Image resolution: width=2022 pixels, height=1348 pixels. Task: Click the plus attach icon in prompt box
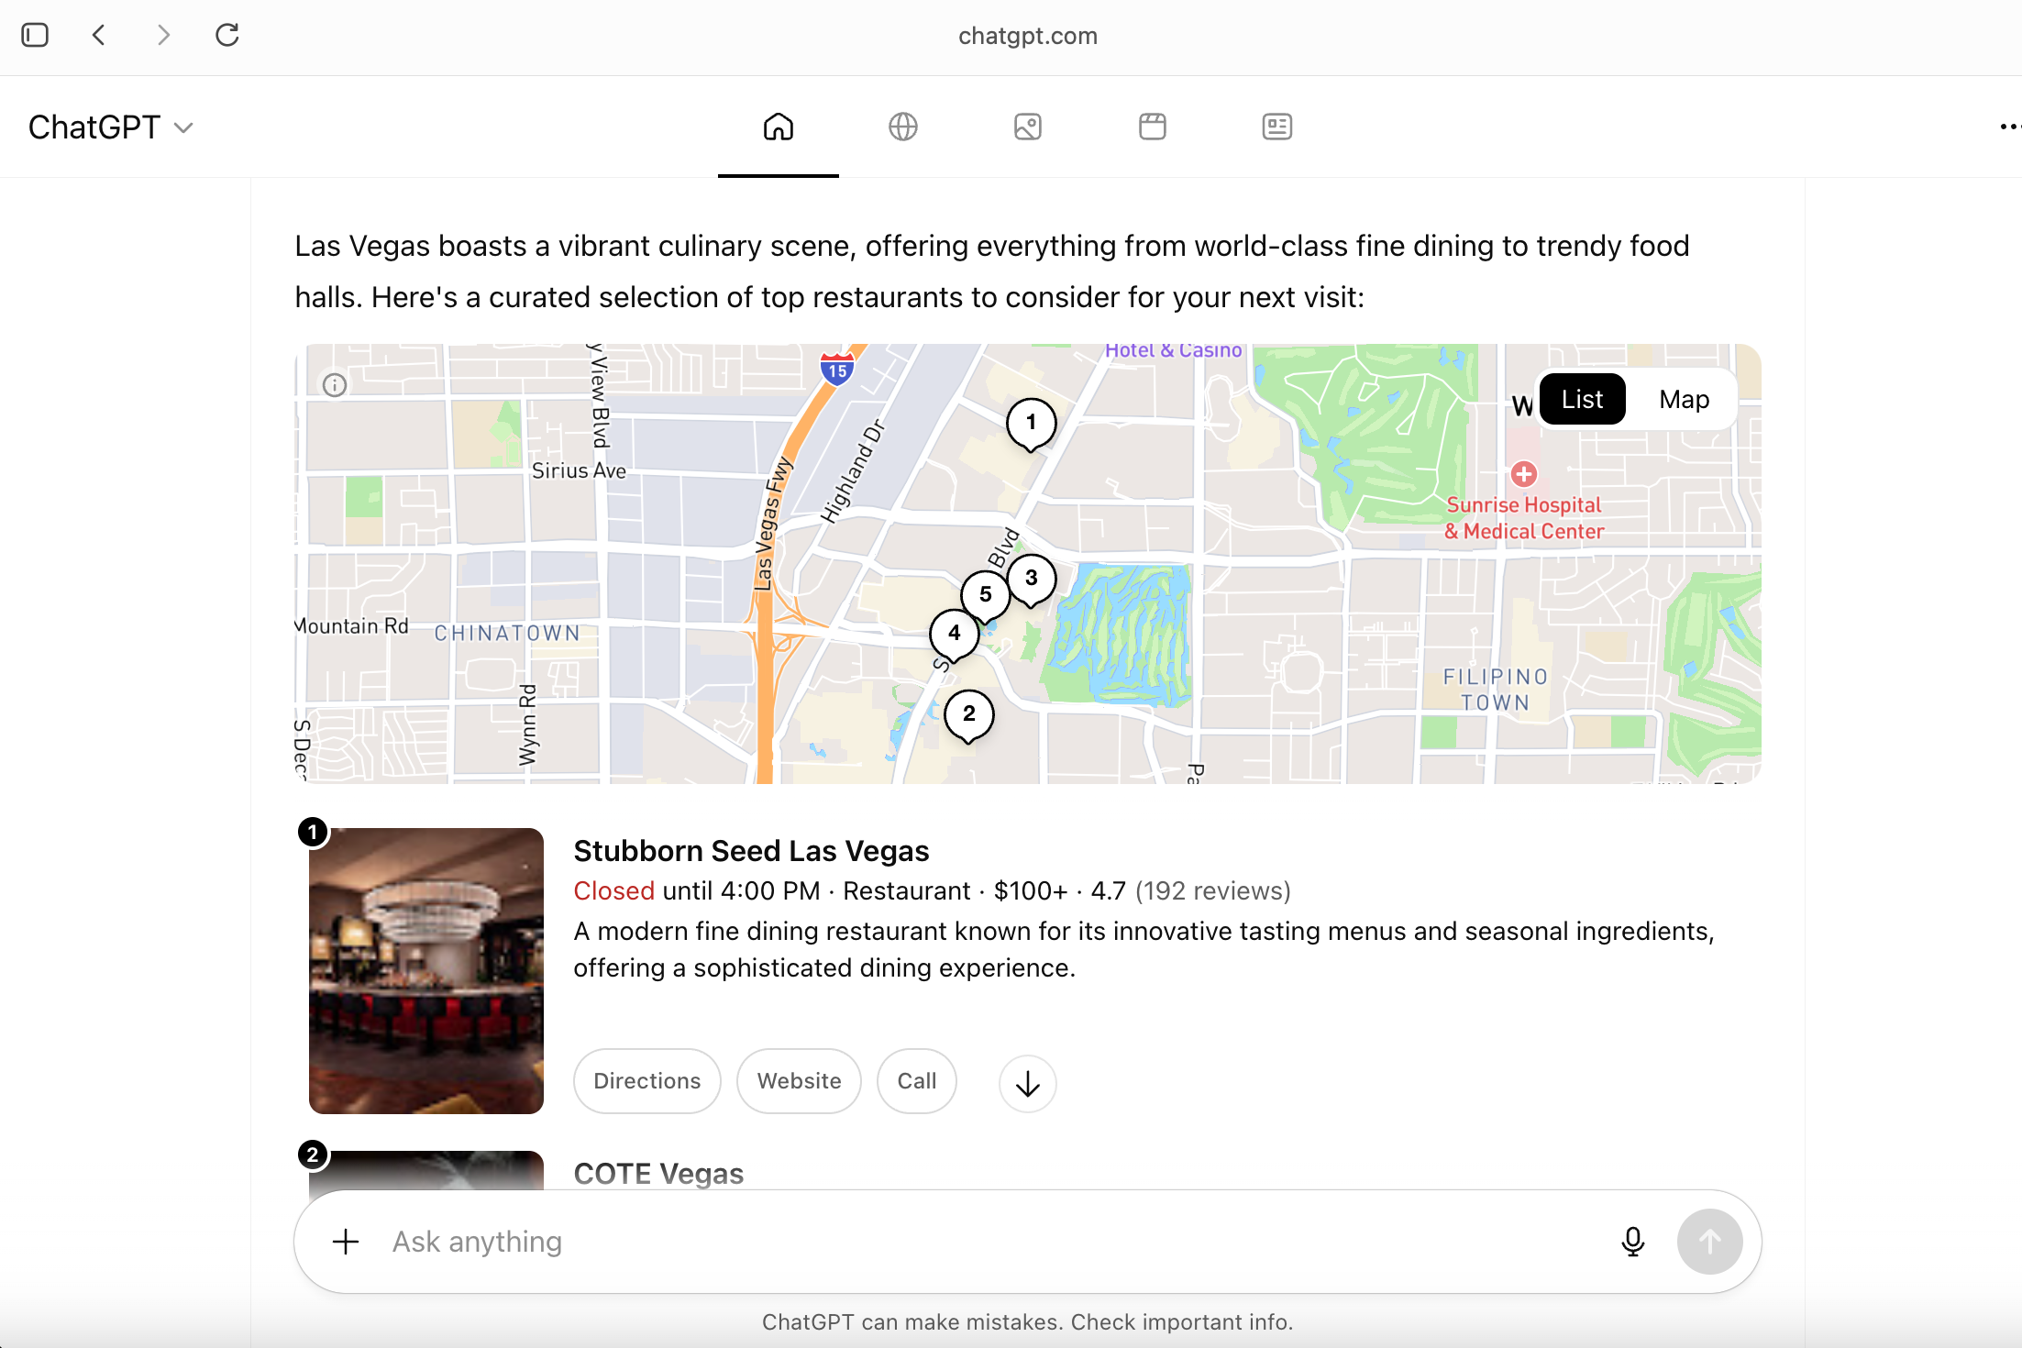pyautogui.click(x=346, y=1242)
